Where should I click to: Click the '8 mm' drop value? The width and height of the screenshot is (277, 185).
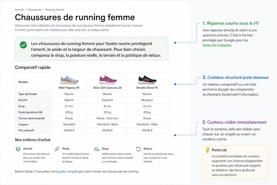(107, 106)
